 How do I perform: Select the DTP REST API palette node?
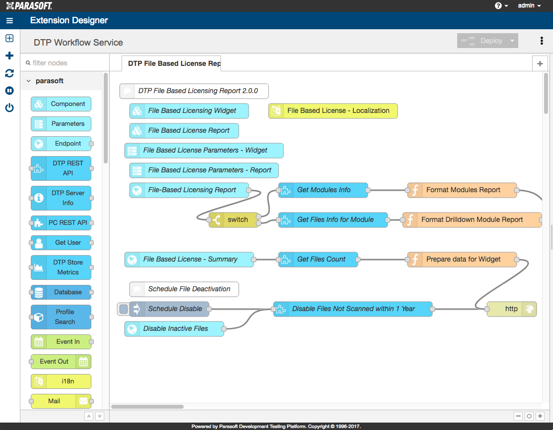pyautogui.click(x=61, y=168)
